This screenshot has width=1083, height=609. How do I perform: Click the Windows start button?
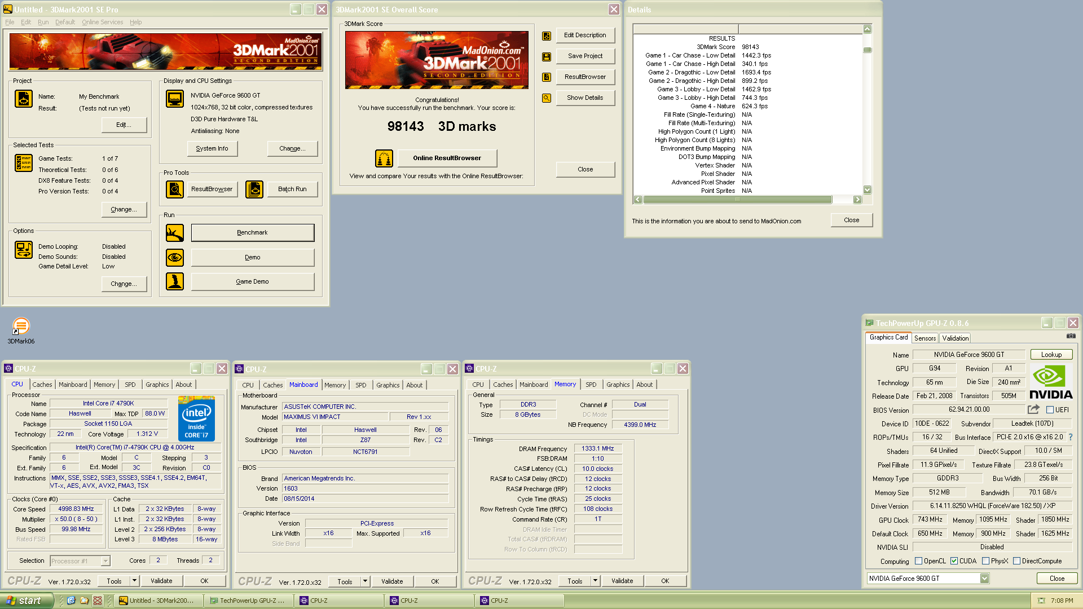[x=27, y=601]
